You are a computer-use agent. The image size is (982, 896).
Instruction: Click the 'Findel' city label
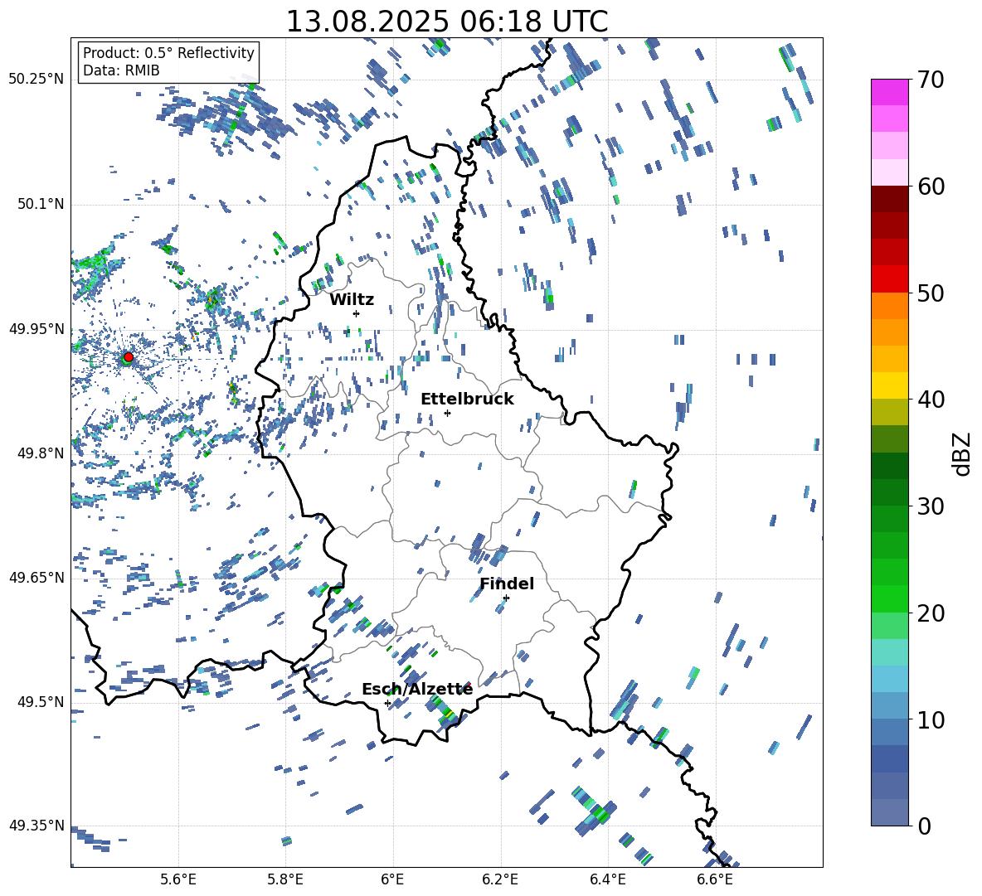pos(507,584)
